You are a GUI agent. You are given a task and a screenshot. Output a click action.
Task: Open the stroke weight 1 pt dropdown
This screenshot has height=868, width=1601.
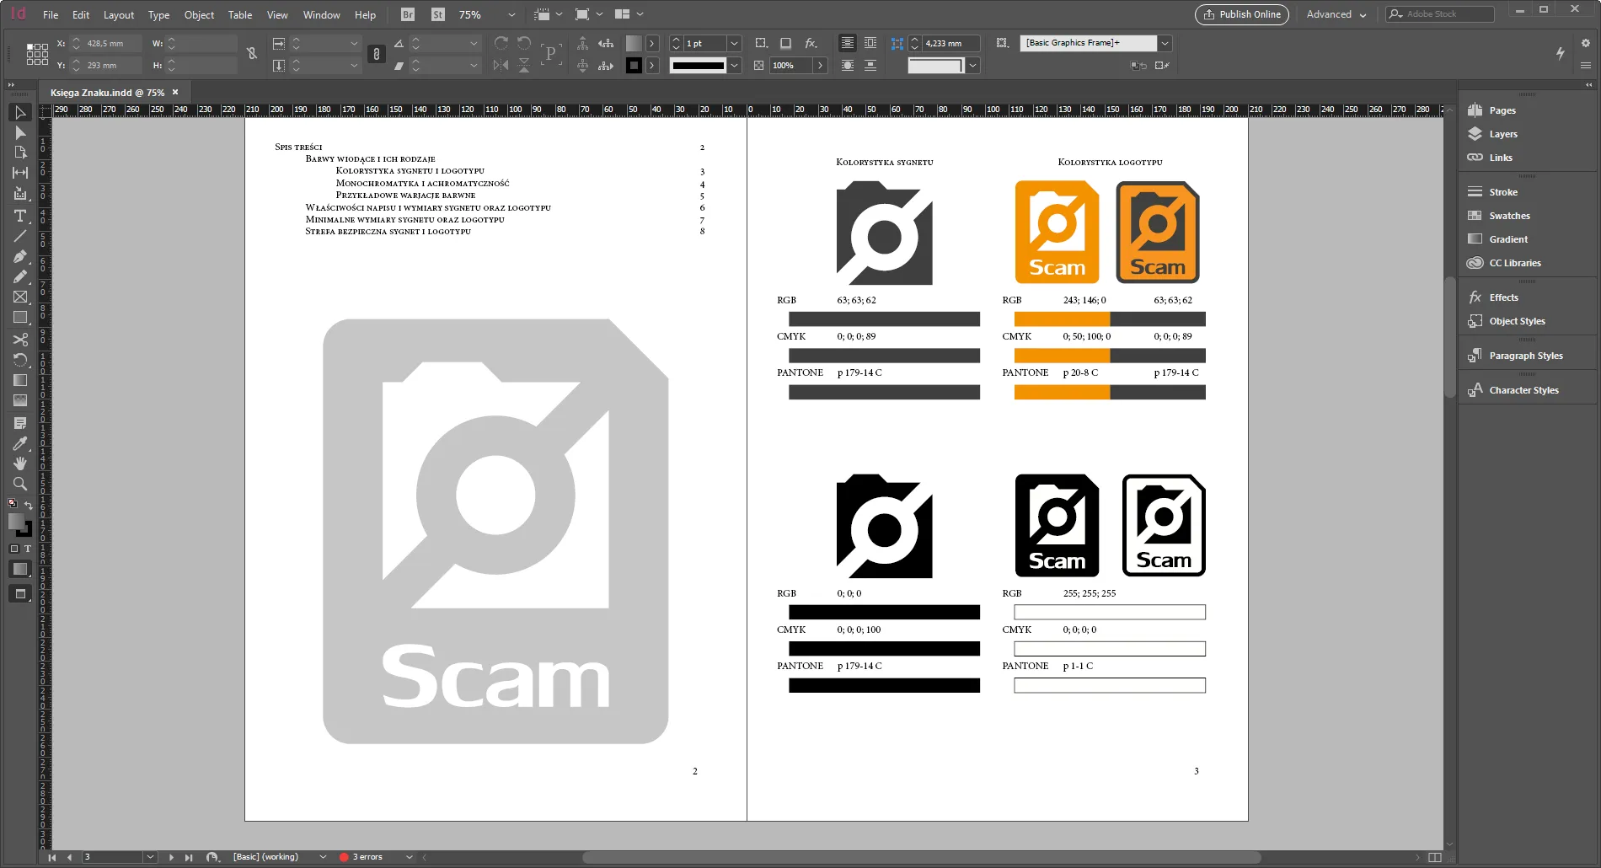(x=734, y=43)
